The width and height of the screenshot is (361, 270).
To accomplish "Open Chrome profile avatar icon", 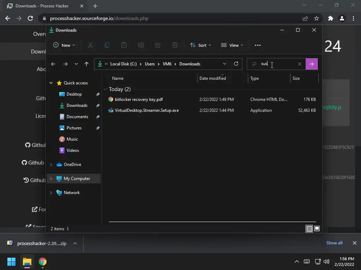I will [342, 18].
